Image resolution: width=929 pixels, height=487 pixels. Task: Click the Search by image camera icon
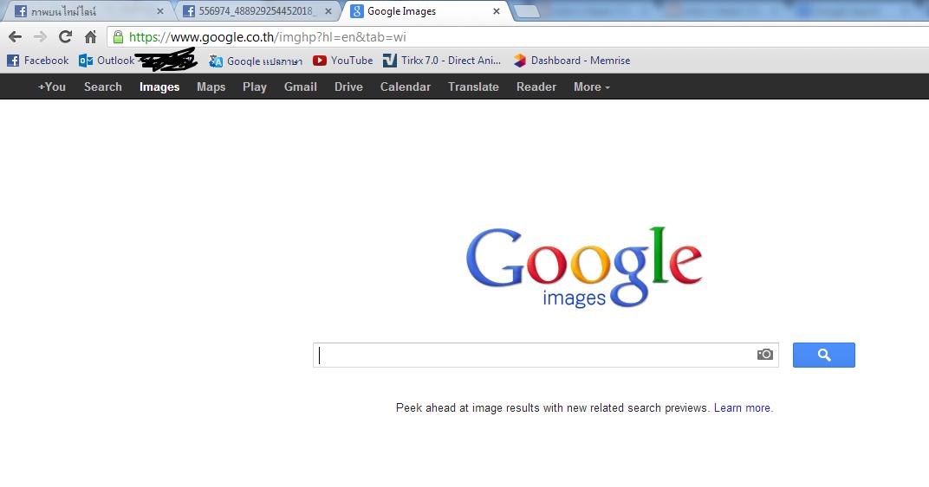[x=765, y=355]
